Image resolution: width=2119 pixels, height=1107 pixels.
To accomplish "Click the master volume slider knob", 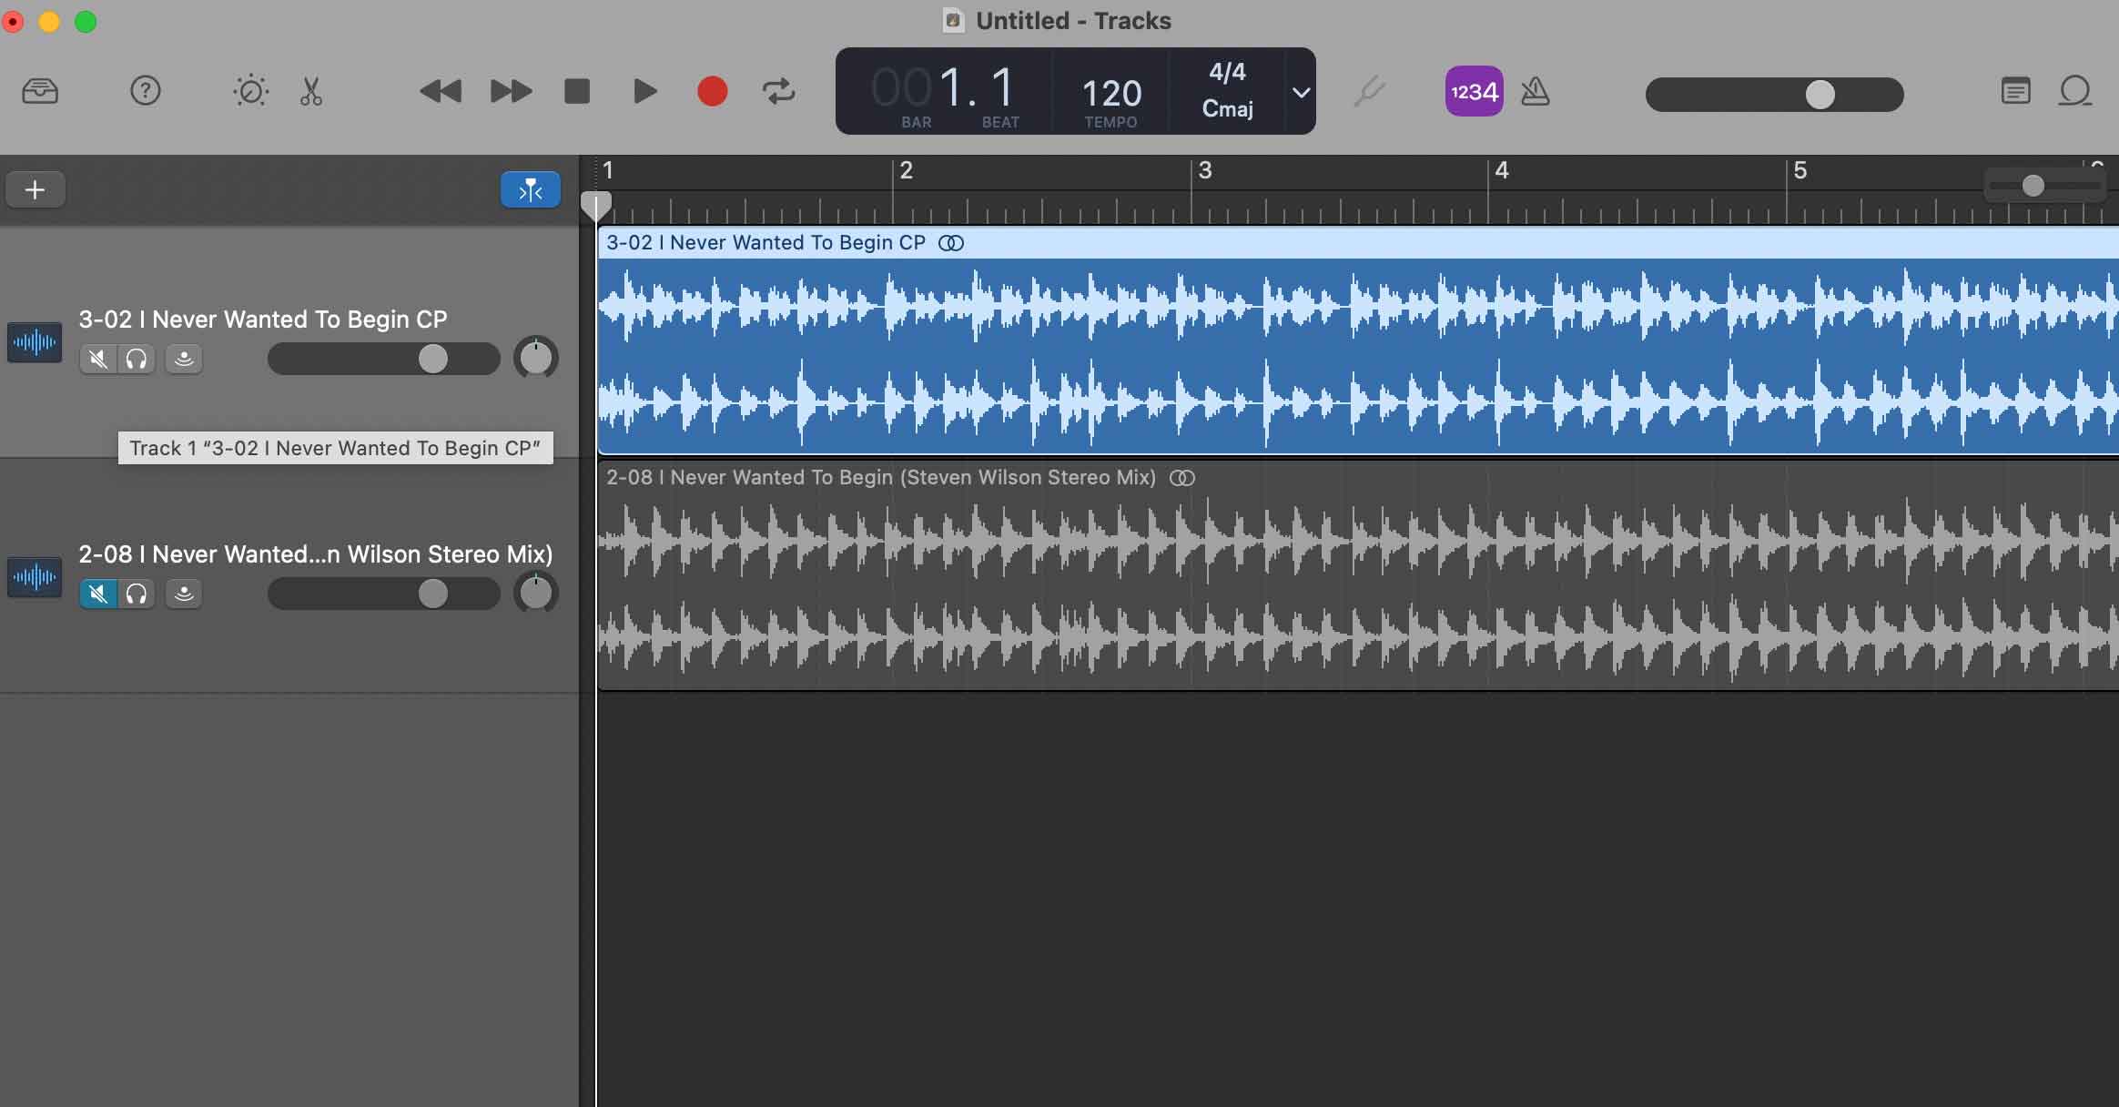I will pyautogui.click(x=1820, y=94).
